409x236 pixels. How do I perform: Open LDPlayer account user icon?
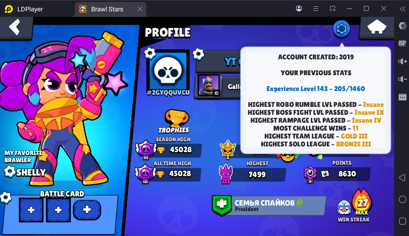(299, 8)
